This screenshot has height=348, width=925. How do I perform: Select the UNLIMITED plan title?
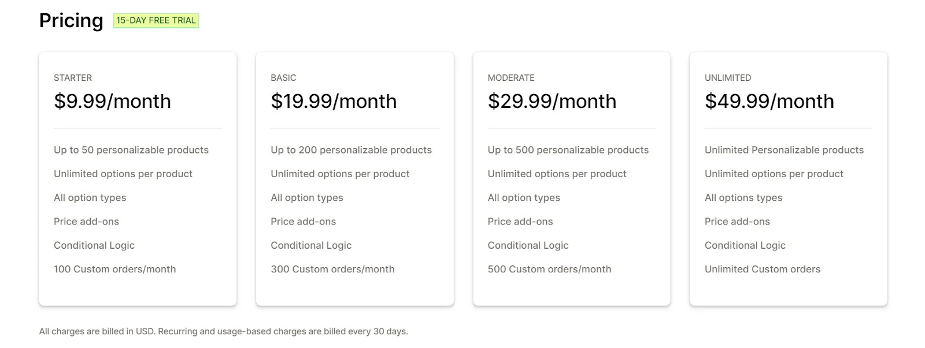(728, 78)
